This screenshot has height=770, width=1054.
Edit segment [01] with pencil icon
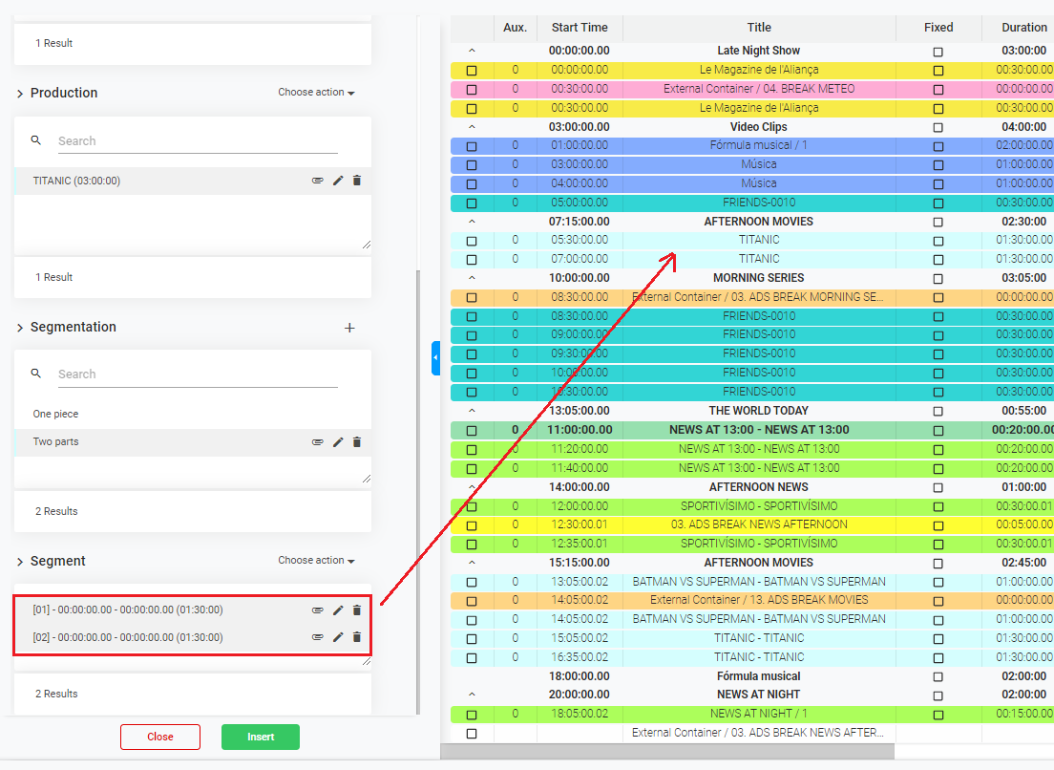pos(338,610)
